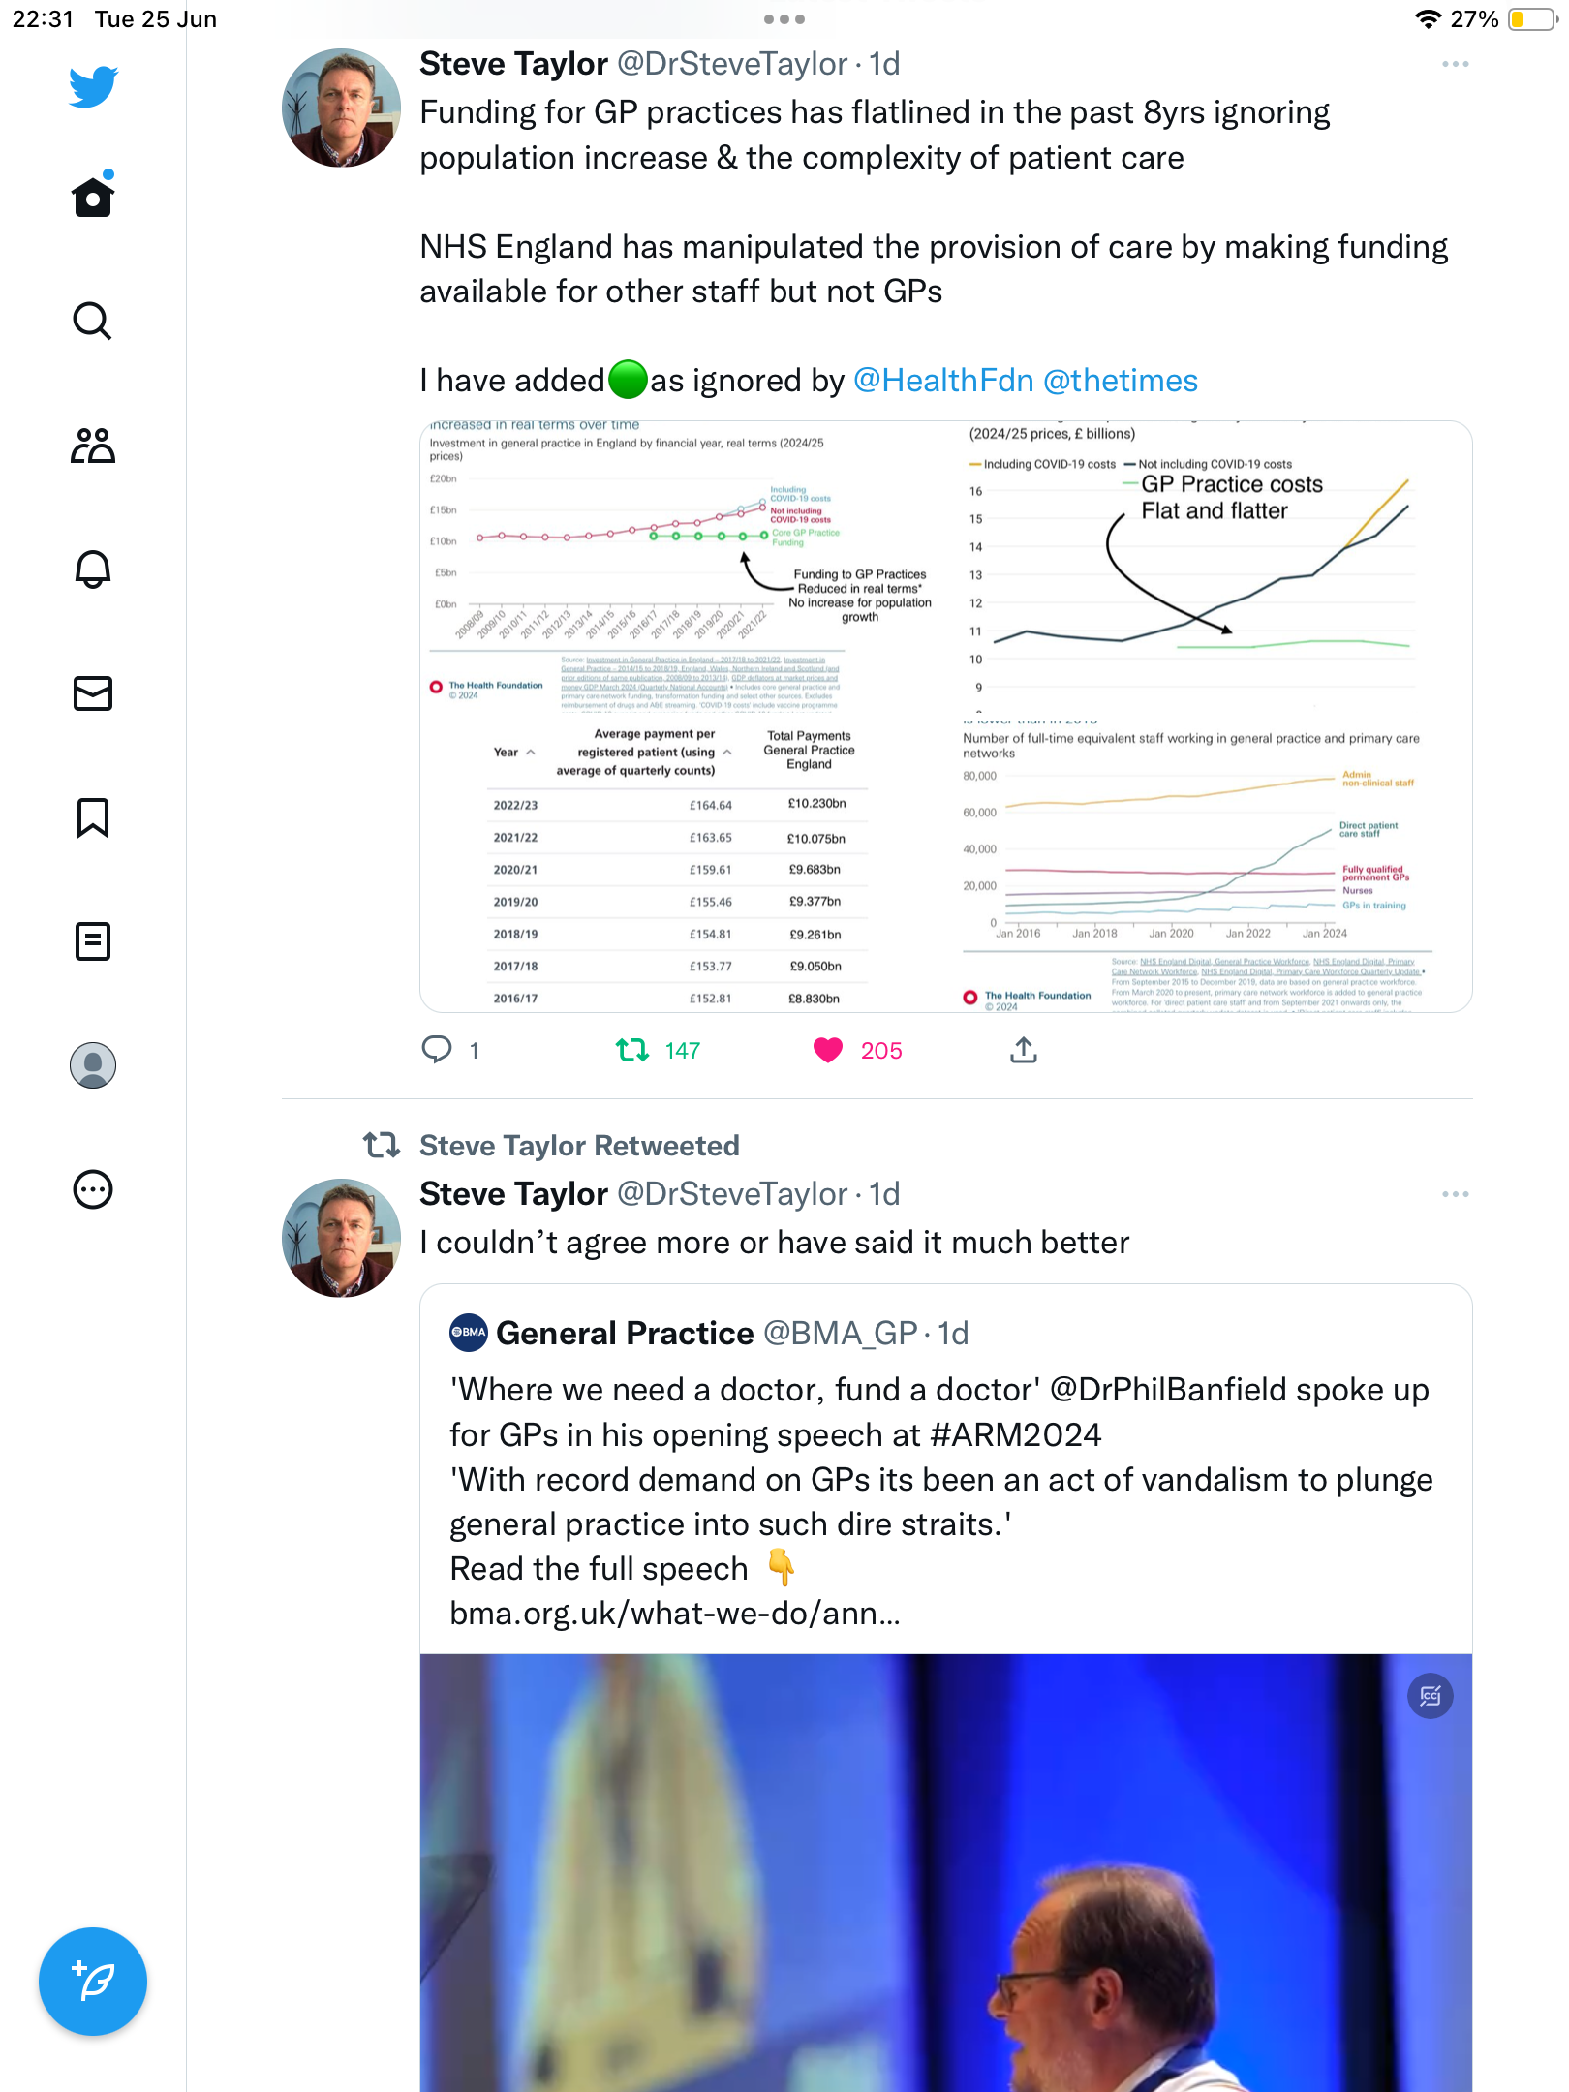Viewport: 1569px width, 2092px height.
Task: Open the Messages envelope icon
Action: [x=93, y=693]
